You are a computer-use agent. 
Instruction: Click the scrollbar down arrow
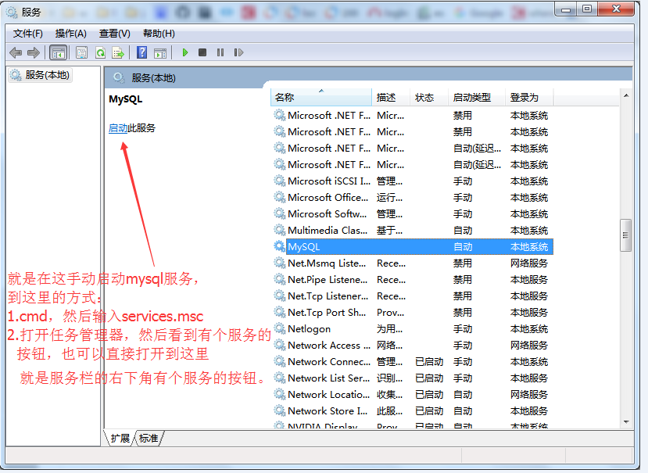pos(625,422)
